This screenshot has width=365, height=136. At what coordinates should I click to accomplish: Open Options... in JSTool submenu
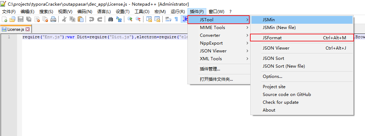click(302, 76)
